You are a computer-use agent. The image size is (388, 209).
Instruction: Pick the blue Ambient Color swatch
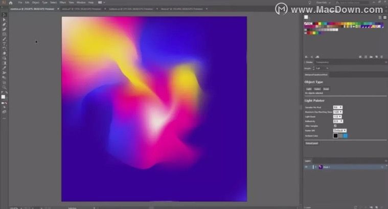pos(345,135)
